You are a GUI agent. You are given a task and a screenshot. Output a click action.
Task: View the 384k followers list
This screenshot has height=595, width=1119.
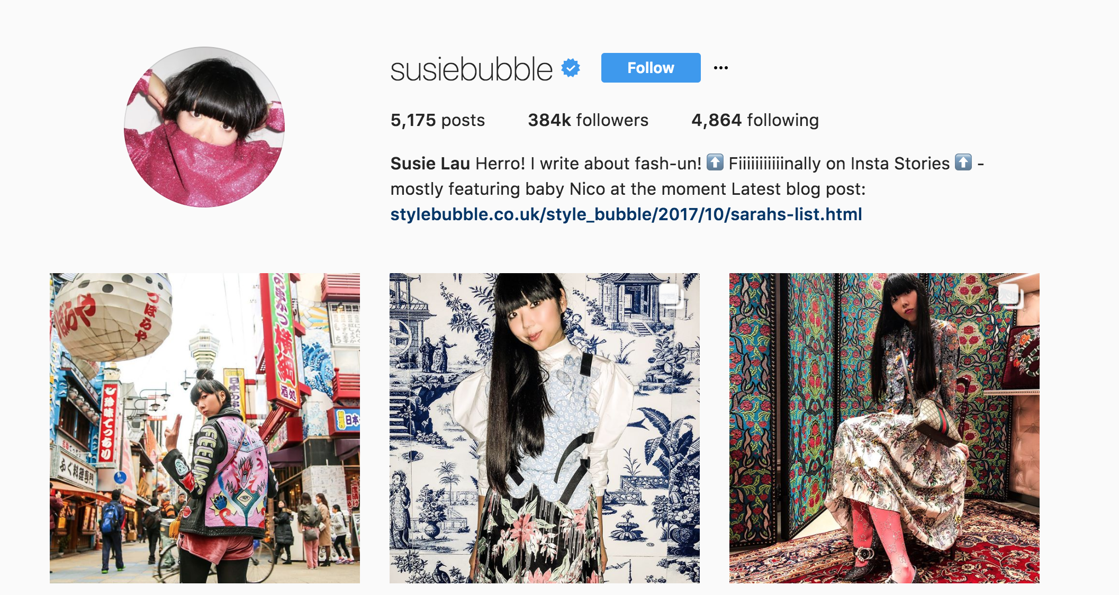point(588,120)
